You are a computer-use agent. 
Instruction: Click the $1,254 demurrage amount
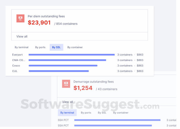click(83, 88)
